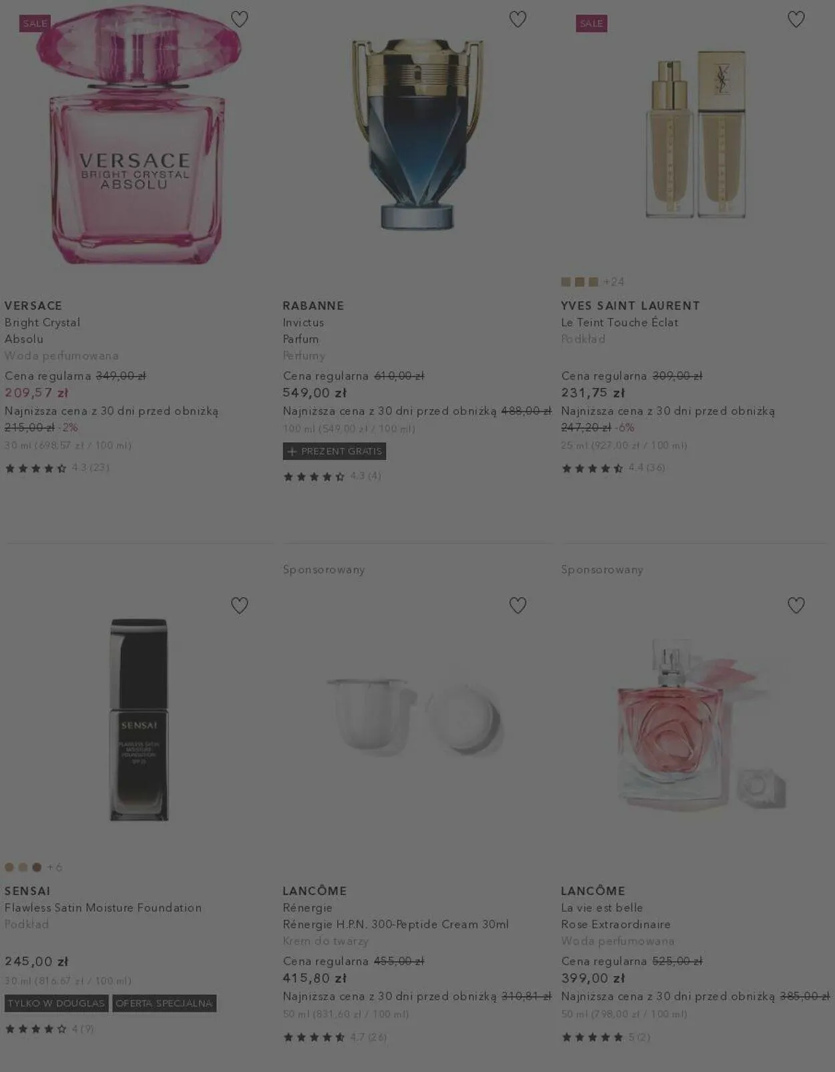
Task: Open Rénergie H.P.N. 300-Peptide Cream product title
Action: point(395,924)
